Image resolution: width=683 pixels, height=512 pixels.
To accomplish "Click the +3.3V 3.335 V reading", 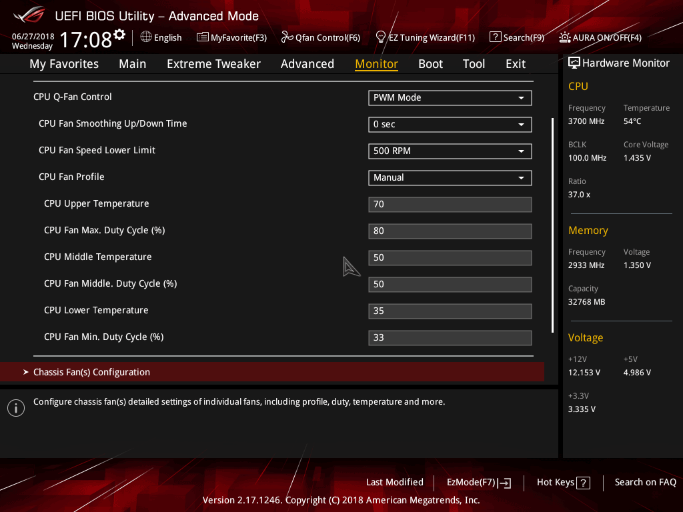I will click(582, 409).
